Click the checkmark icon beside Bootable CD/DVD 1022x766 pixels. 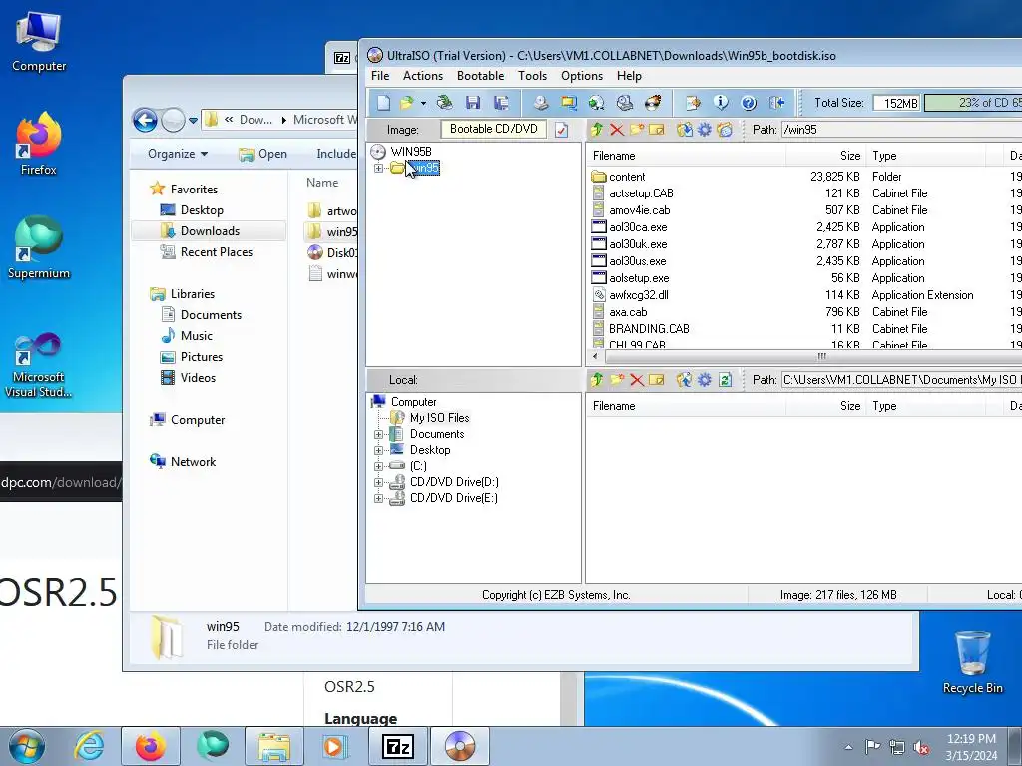[x=561, y=130]
